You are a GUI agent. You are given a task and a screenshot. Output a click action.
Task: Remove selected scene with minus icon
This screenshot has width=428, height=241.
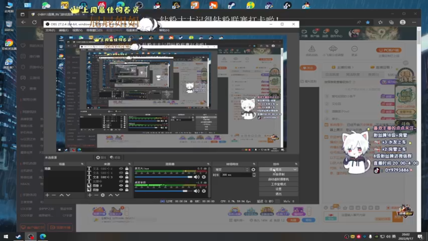(54, 195)
